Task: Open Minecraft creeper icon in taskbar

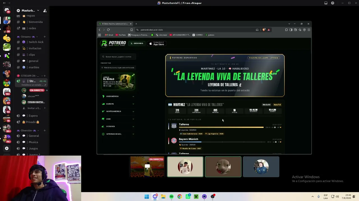Action: (196, 197)
